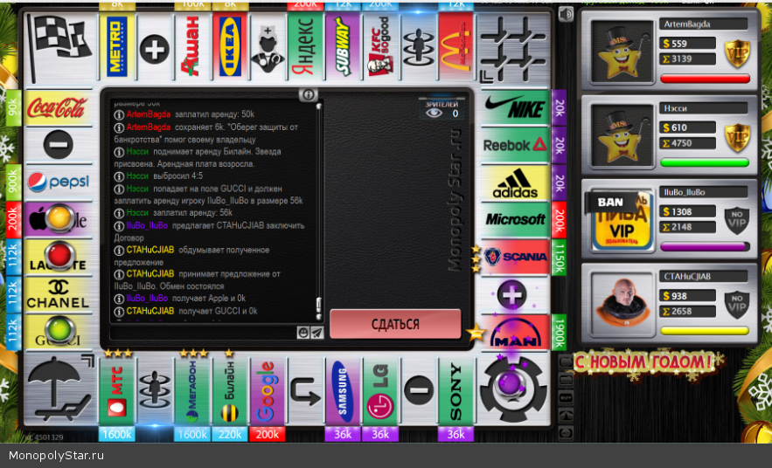Select the minus cell next to Sony
The height and width of the screenshot is (468, 772).
tap(419, 391)
